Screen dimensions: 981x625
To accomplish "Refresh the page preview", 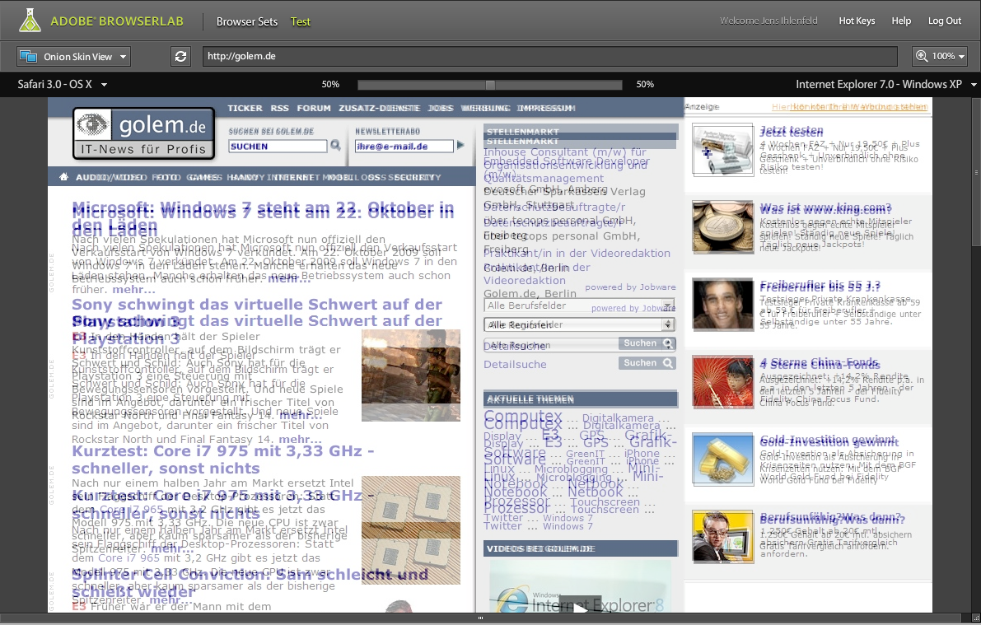I will (x=181, y=56).
